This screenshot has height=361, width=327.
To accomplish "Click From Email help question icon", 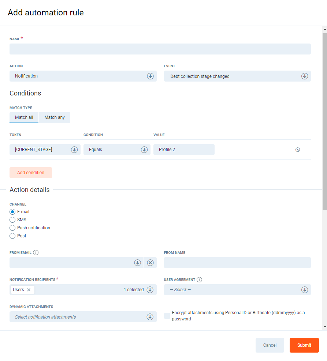I will 36,252.
